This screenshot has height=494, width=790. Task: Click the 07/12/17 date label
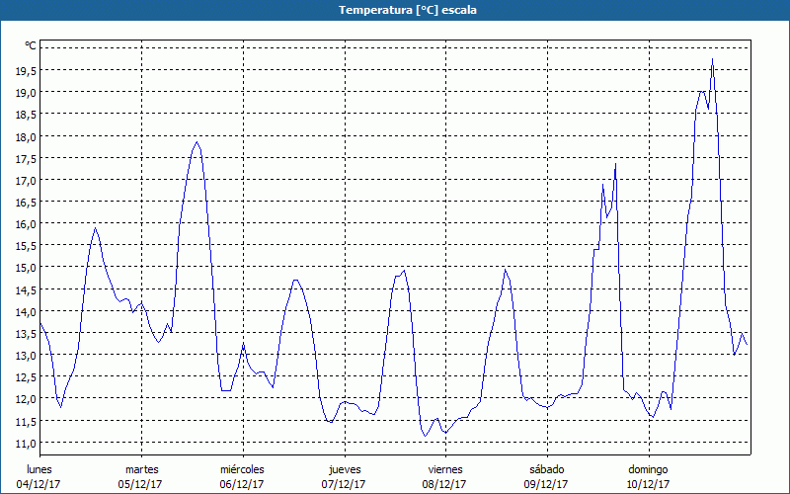point(344,484)
